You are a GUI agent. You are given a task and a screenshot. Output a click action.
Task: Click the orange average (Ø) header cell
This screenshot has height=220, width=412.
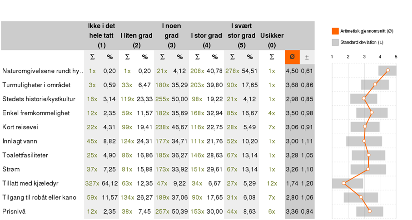tap(292, 57)
